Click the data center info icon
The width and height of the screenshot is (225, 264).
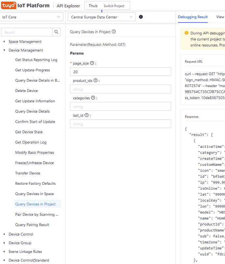[141, 17]
